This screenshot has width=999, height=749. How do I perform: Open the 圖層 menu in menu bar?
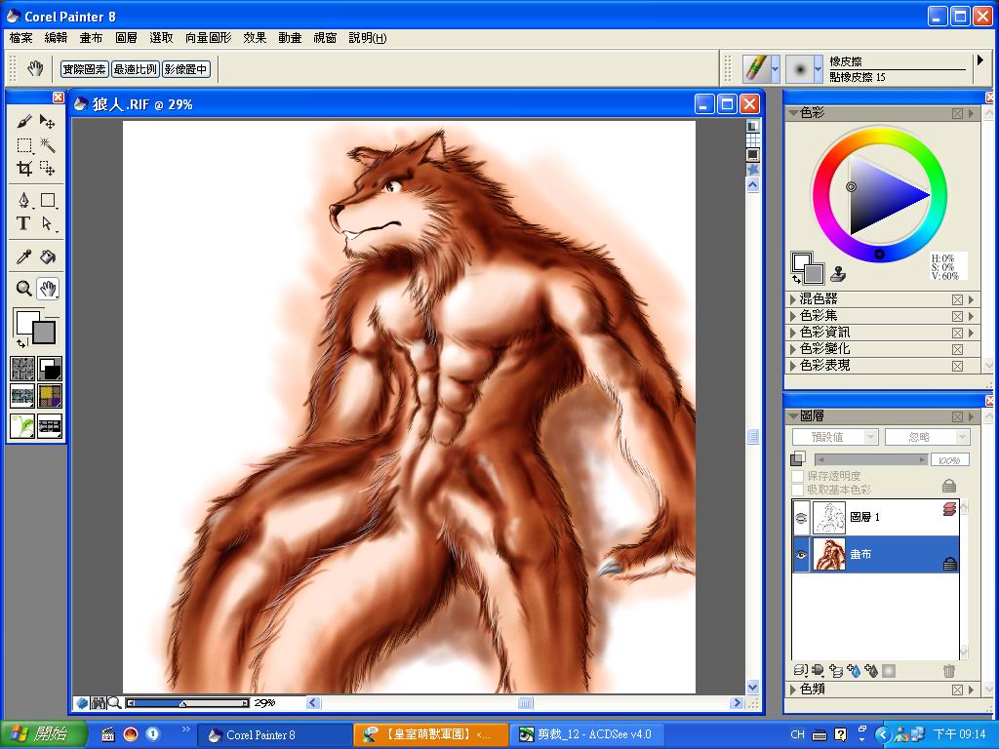click(126, 38)
